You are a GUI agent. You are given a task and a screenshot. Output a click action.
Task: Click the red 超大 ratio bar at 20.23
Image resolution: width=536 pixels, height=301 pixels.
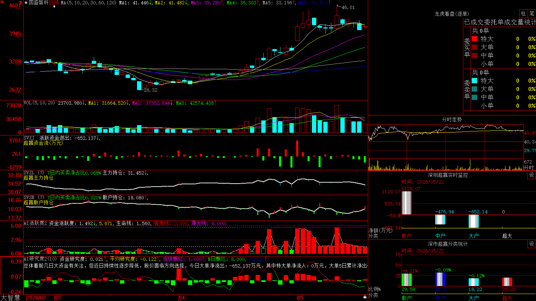click(x=507, y=282)
